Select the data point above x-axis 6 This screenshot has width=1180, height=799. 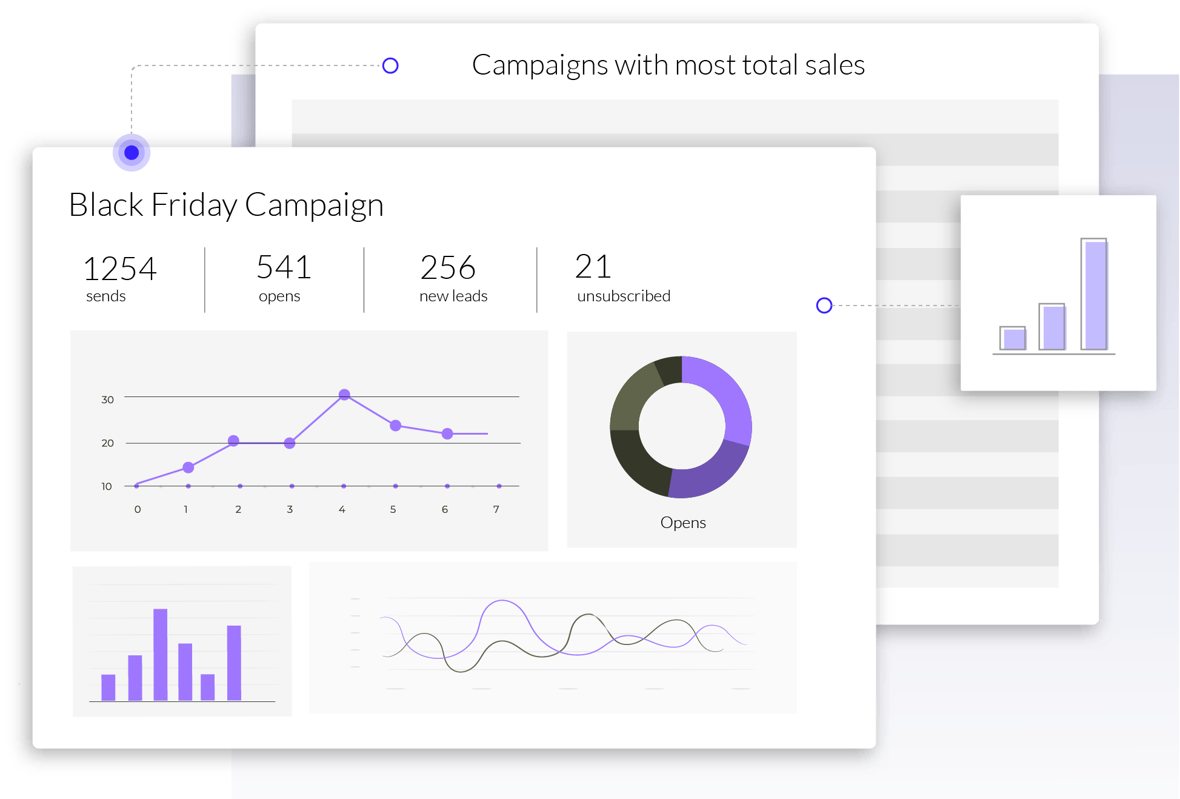point(447,433)
